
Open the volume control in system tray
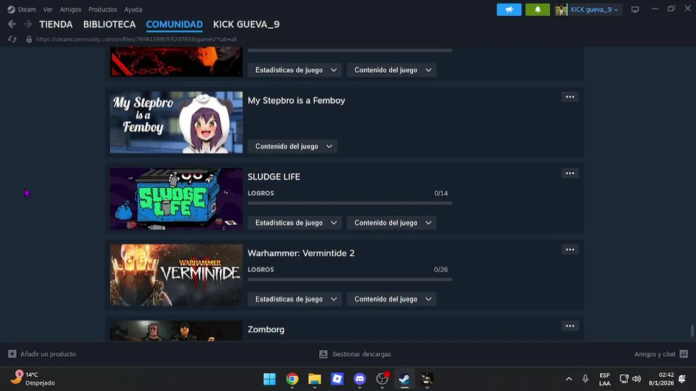coord(636,379)
